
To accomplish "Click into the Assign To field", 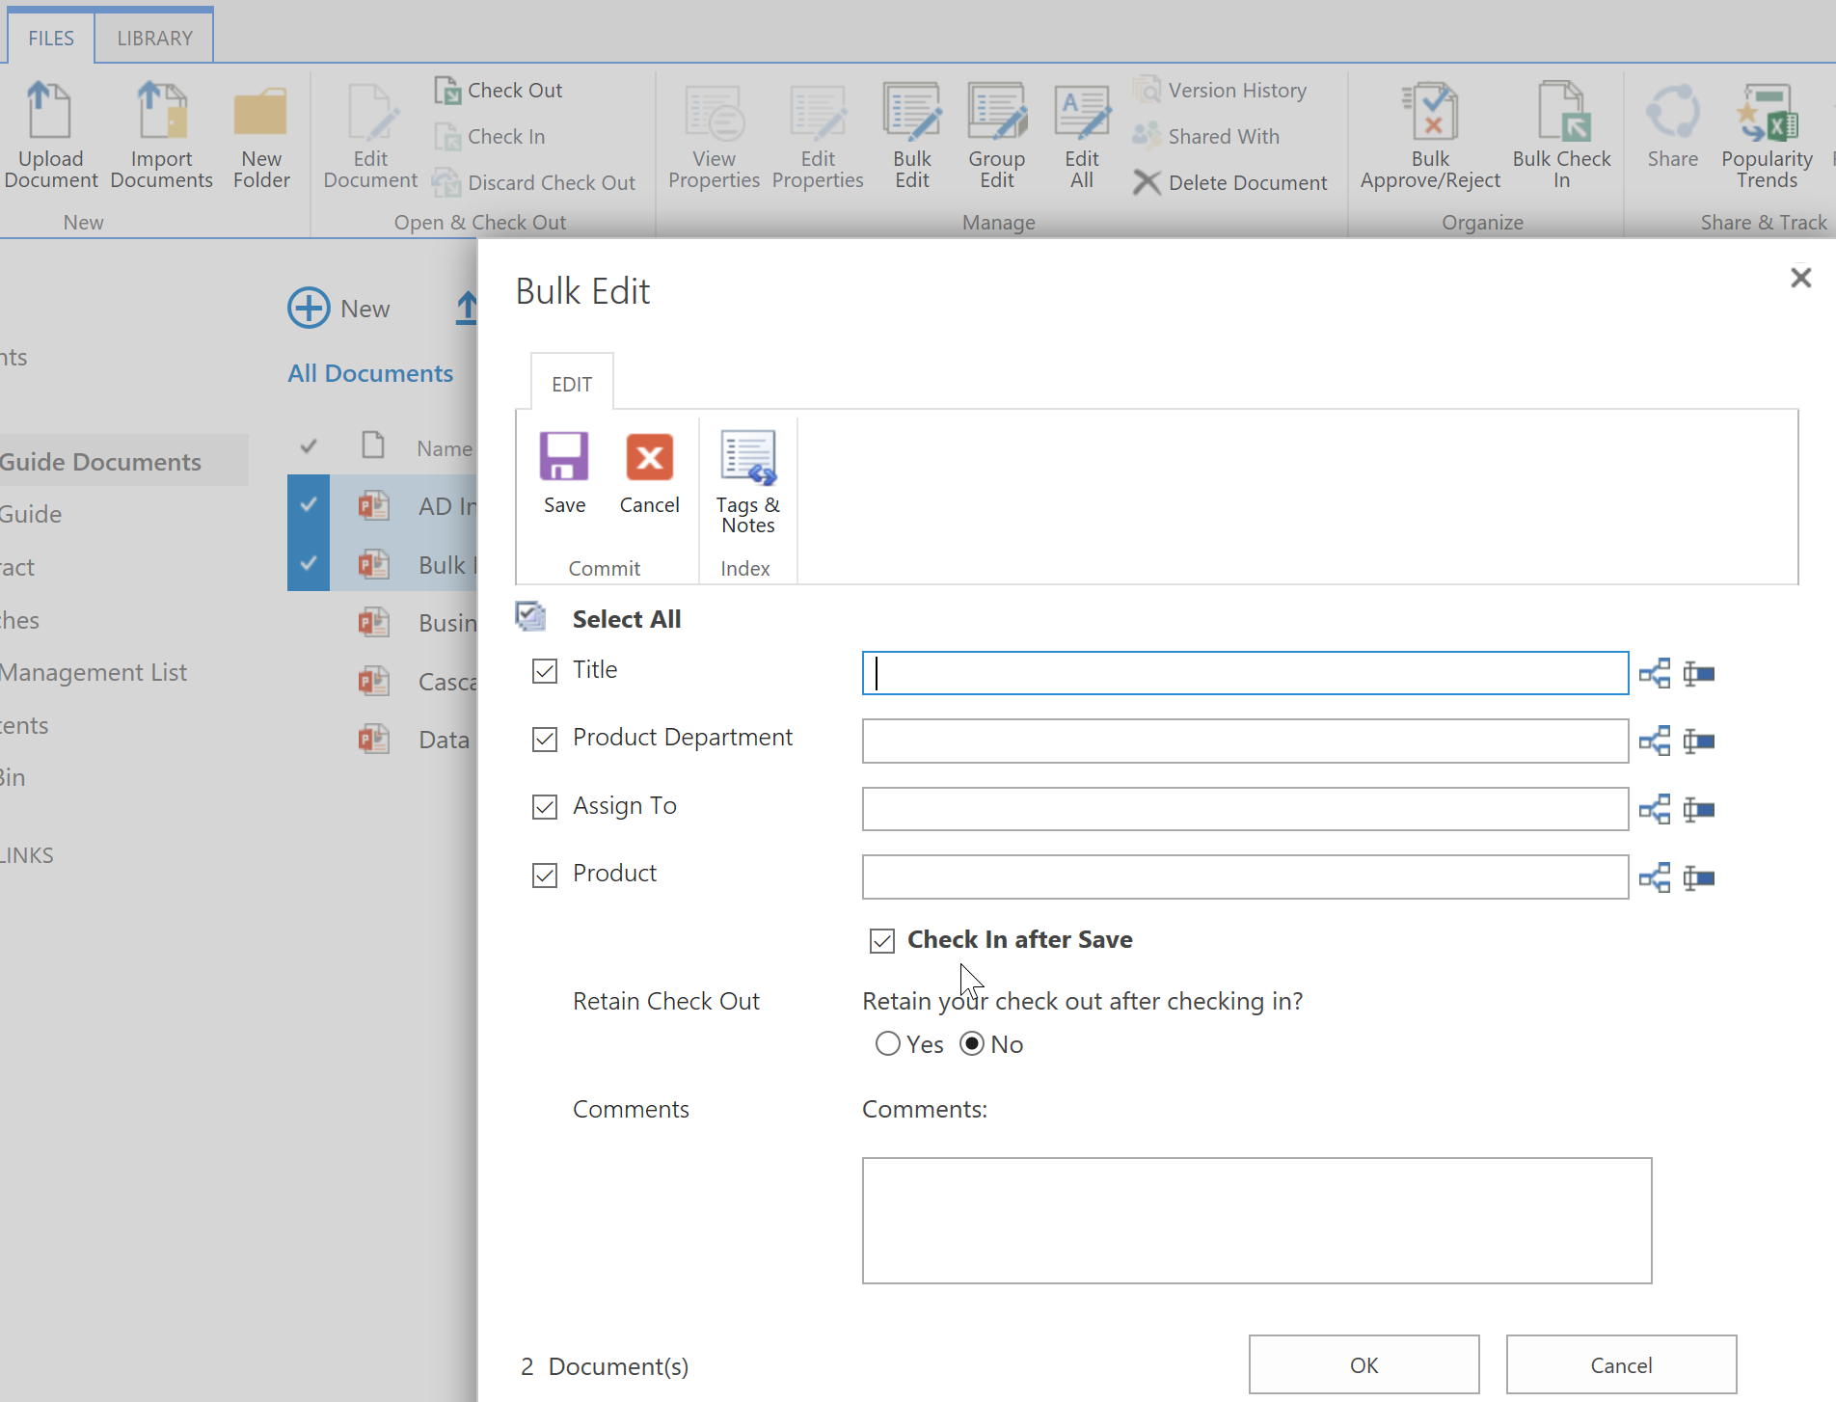I will click(x=1245, y=809).
